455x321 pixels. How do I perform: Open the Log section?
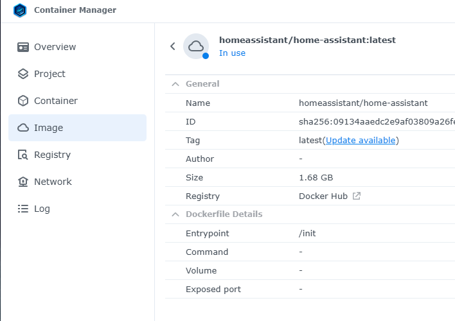point(42,209)
